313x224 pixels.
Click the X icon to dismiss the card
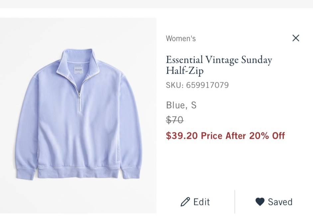point(295,38)
